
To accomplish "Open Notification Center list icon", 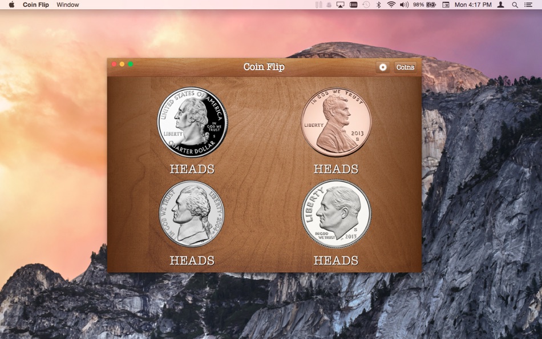I will coord(528,5).
